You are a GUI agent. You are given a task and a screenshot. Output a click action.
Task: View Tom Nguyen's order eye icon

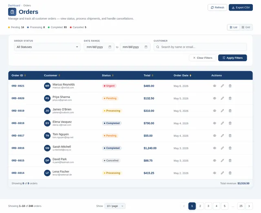215,135
